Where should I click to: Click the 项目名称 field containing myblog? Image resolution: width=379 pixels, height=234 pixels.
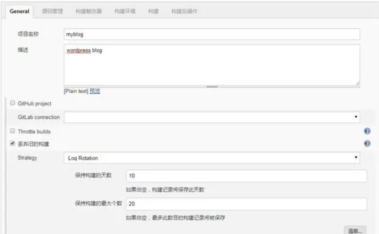(212, 35)
